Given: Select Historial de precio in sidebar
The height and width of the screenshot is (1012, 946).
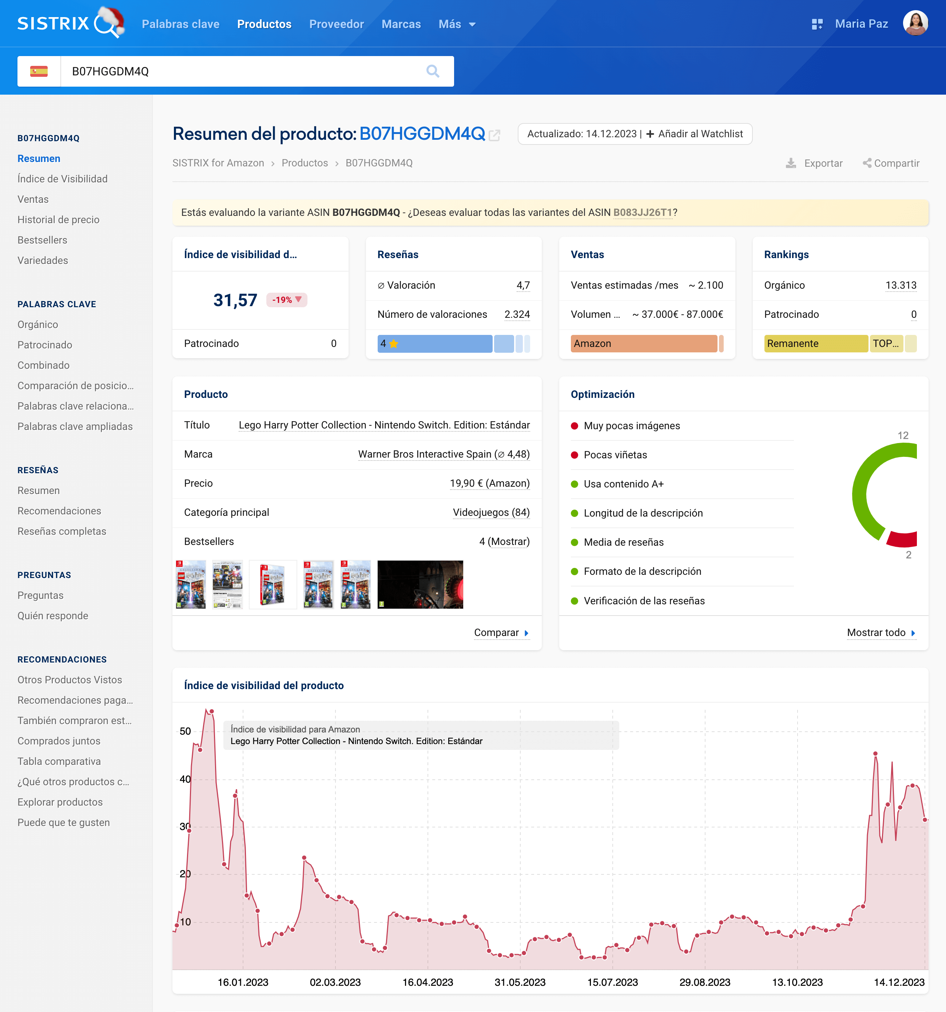Looking at the screenshot, I should pyautogui.click(x=59, y=220).
